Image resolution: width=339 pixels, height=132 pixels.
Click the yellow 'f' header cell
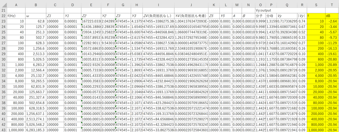(316, 16)
